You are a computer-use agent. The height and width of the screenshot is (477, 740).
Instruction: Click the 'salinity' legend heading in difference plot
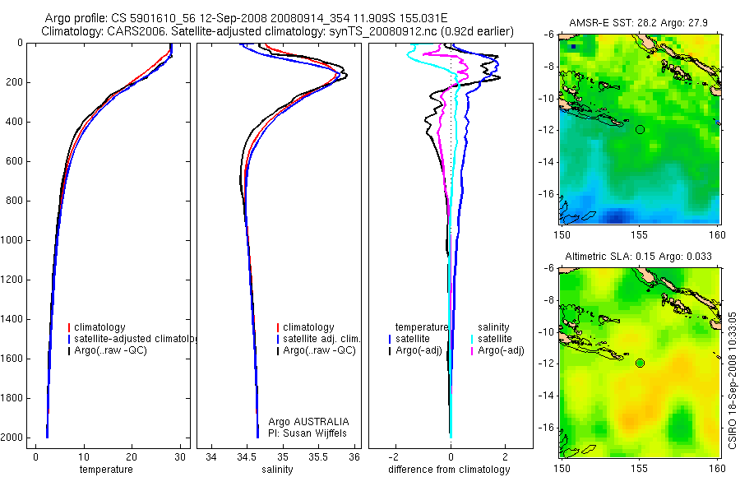493,327
